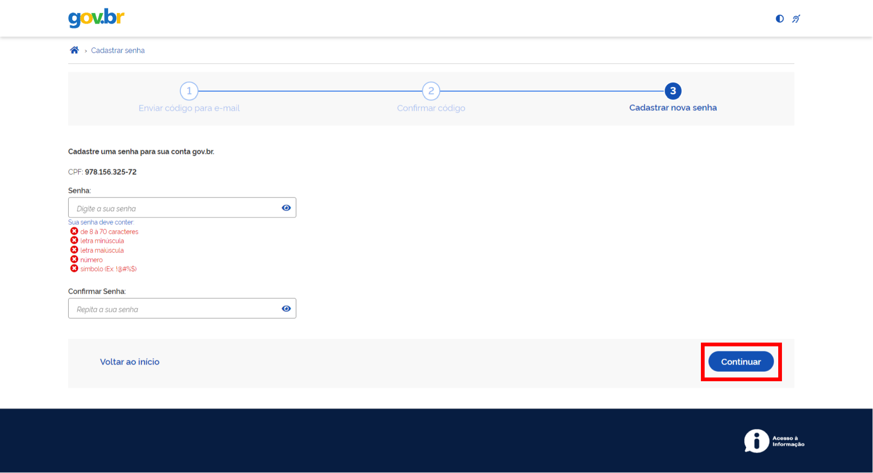873x473 pixels.
Task: Click the Confirmar código step label
Action: pyautogui.click(x=431, y=108)
